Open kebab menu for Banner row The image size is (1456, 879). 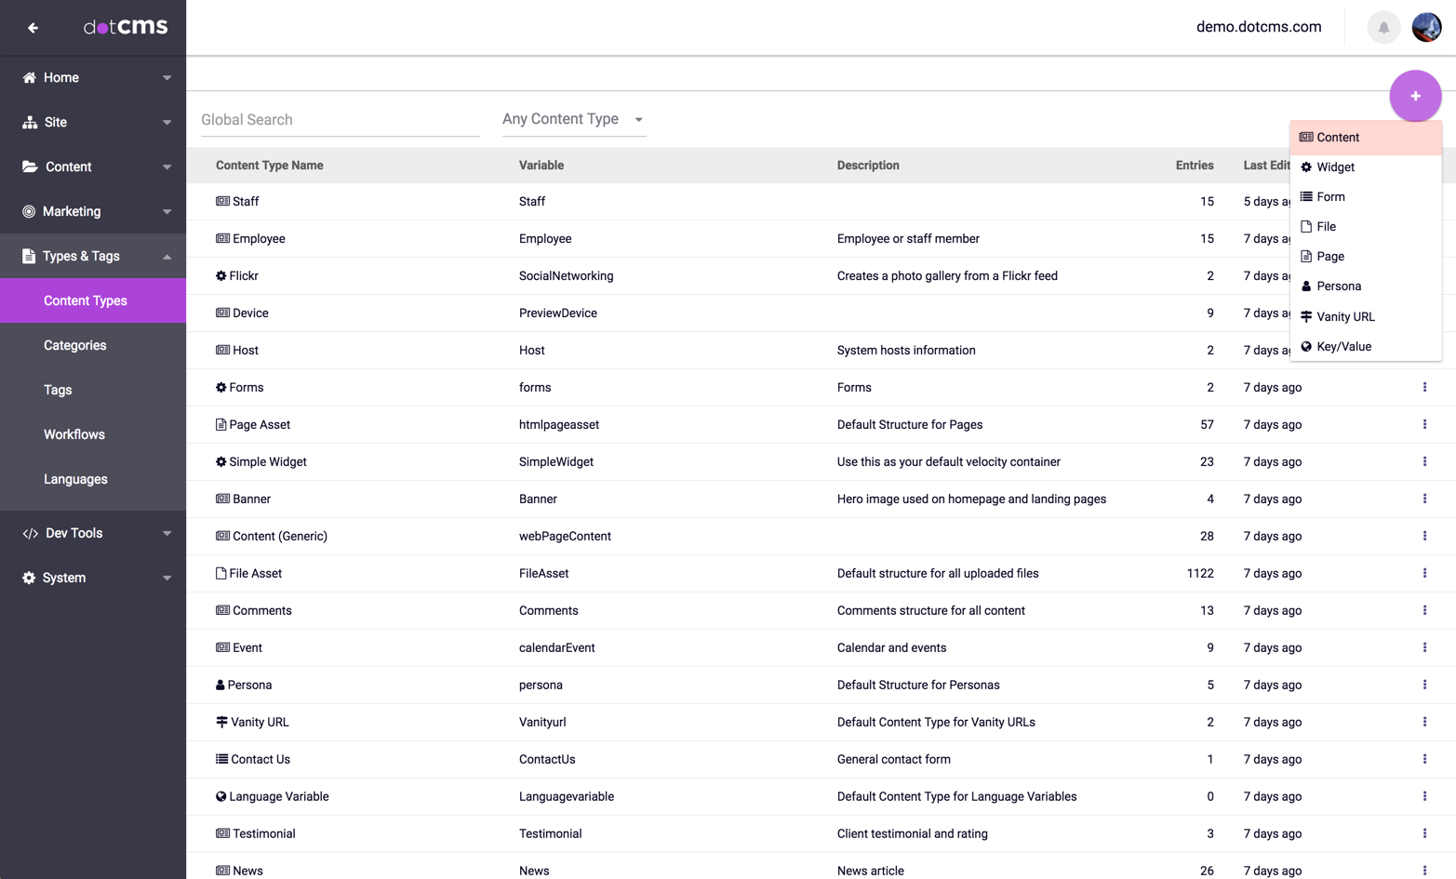tap(1424, 499)
